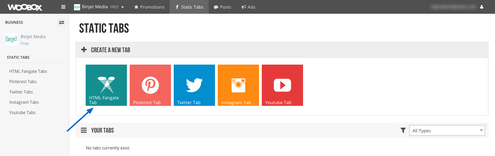Click the 'No tabs currently exist.' message
Image resolution: width=495 pixels, height=156 pixels.
pos(108,148)
